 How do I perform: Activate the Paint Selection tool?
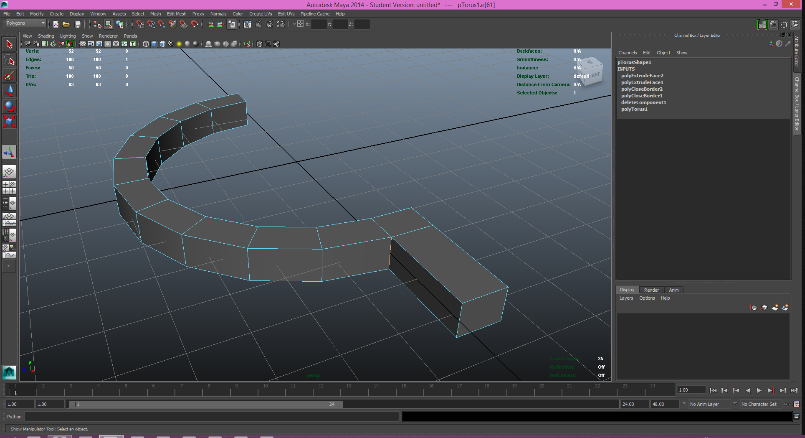(9, 76)
